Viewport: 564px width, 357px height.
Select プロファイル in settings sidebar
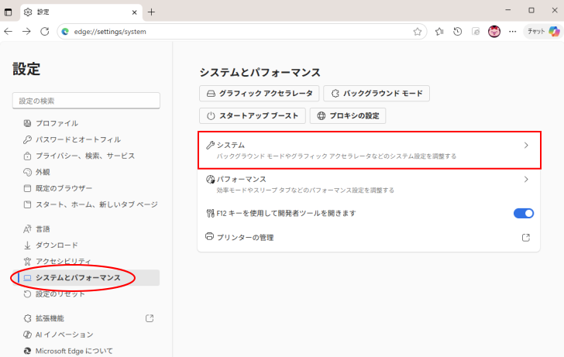tap(57, 123)
